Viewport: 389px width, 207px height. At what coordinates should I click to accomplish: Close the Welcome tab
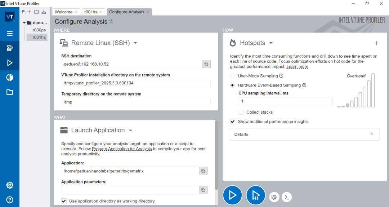coord(76,12)
